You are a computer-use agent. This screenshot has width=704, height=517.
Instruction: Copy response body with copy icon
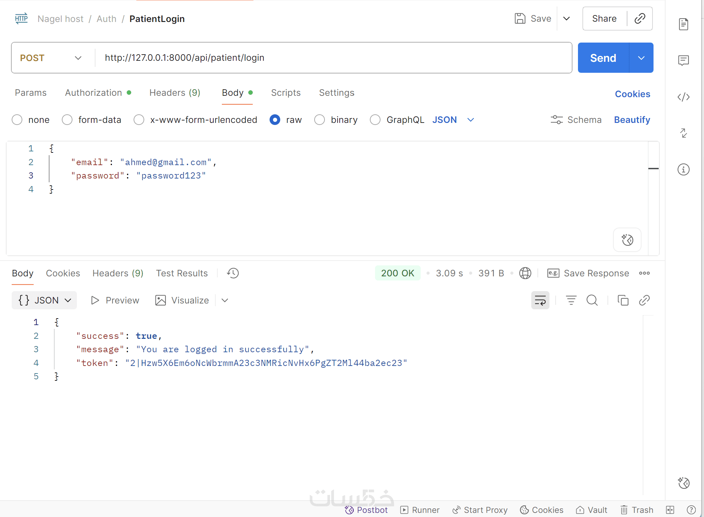[623, 300]
